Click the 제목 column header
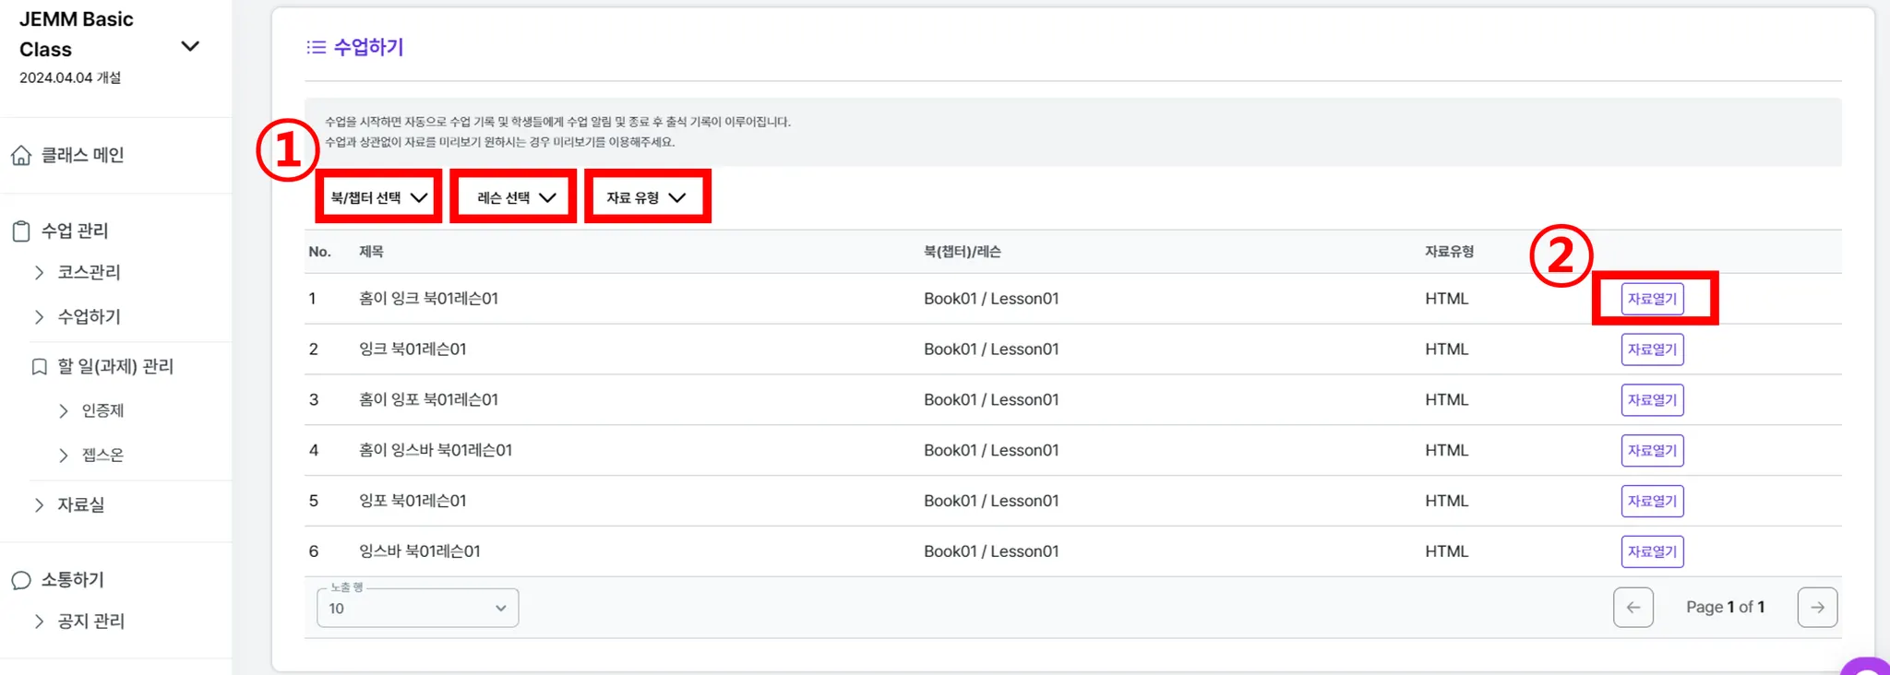The width and height of the screenshot is (1890, 675). (371, 252)
